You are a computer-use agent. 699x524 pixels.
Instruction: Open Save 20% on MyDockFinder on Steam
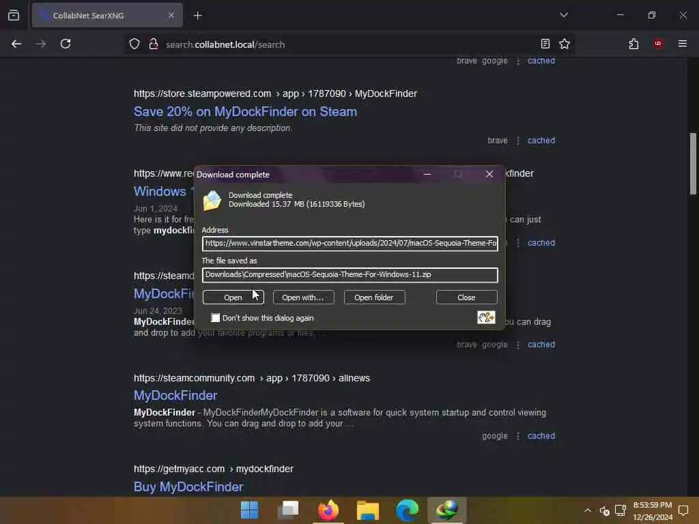[245, 111]
